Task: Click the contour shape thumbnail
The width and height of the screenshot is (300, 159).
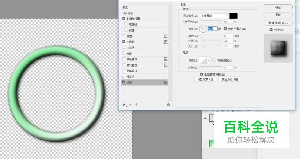Action: pyautogui.click(x=203, y=60)
